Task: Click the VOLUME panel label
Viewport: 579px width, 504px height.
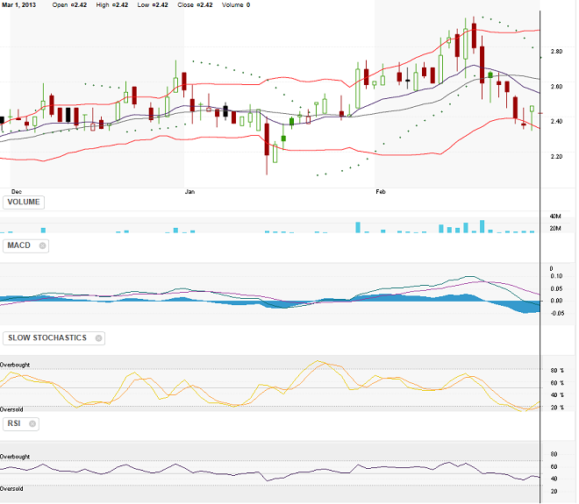Action: (x=24, y=202)
